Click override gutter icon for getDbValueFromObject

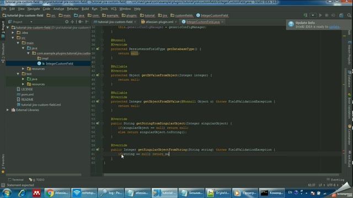coord(98,75)
